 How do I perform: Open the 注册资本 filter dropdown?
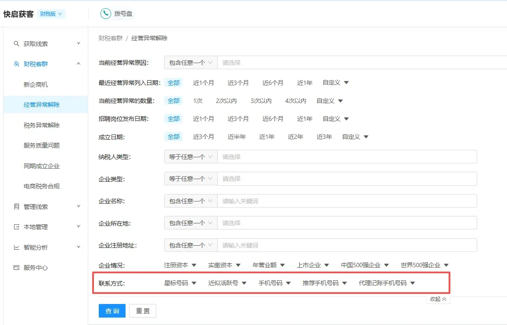point(180,265)
